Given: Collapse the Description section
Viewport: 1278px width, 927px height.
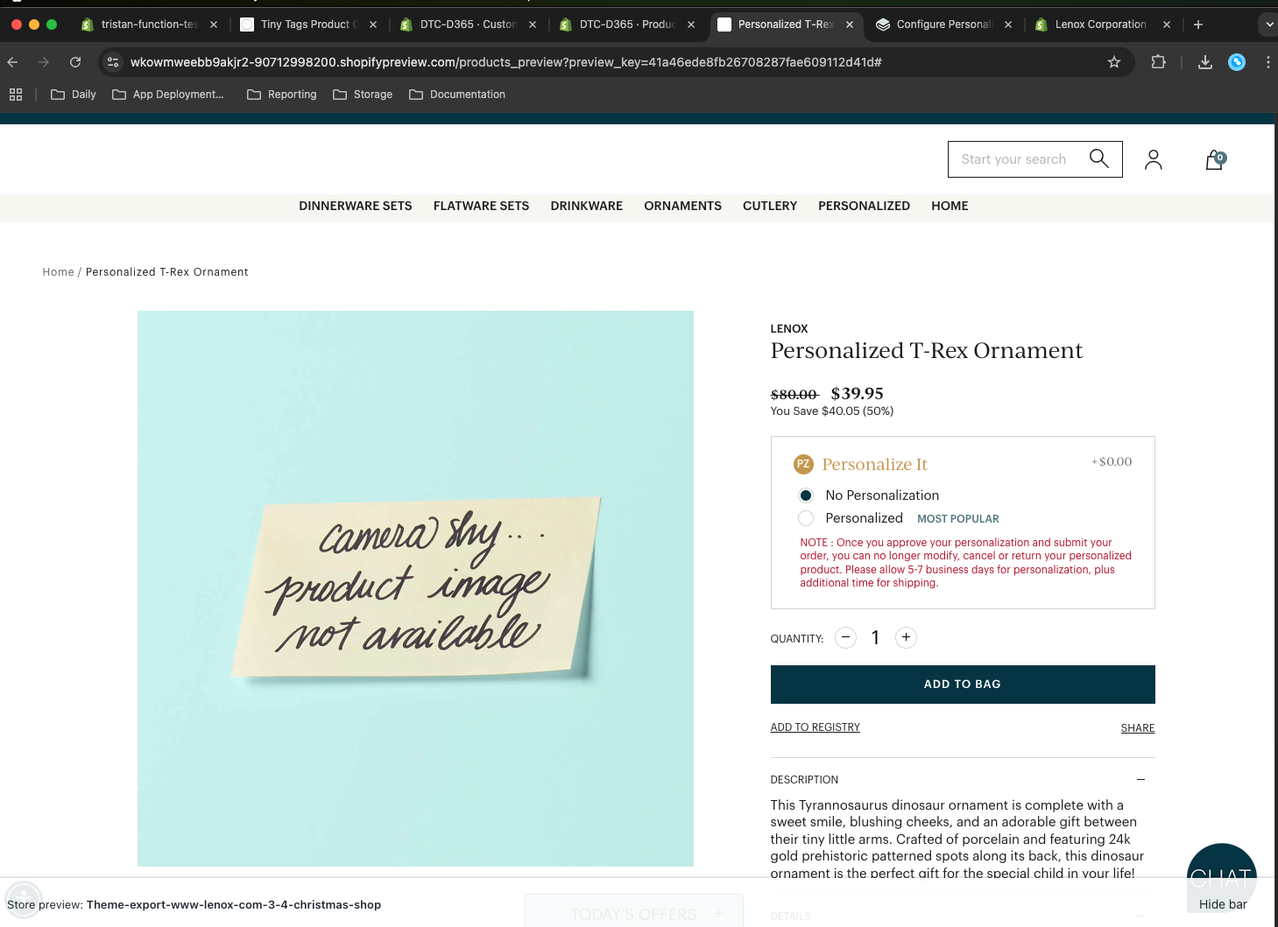Looking at the screenshot, I should 1140,779.
